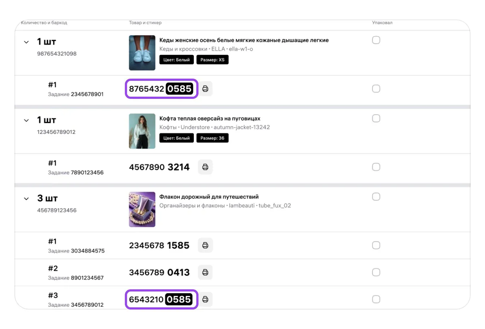Collapse the sneakers order with barcode 987654321098
This screenshot has width=485, height=329.
[x=26, y=42]
